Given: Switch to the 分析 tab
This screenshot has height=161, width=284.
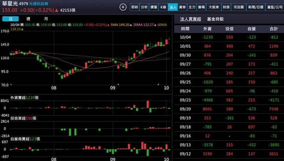Looking at the screenshot, I should tap(144, 7).
